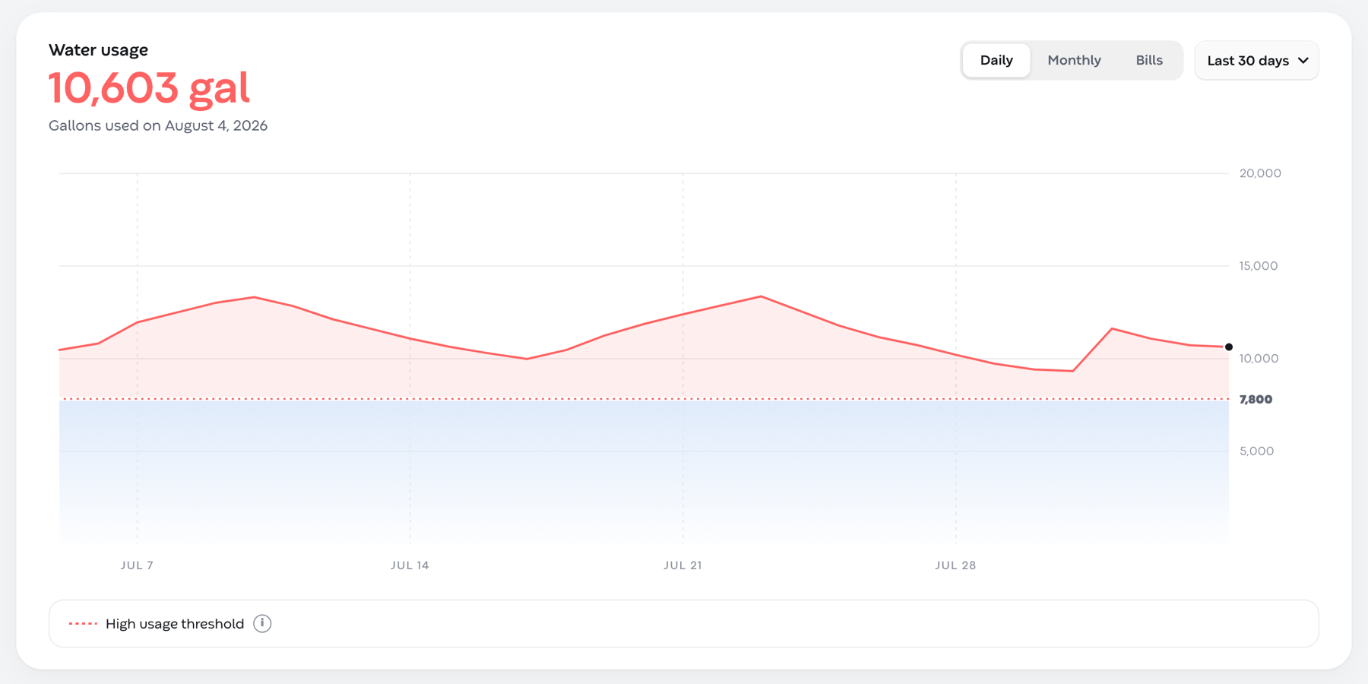Click the JUL 14 axis label
The height and width of the screenshot is (684, 1368).
[x=410, y=565]
